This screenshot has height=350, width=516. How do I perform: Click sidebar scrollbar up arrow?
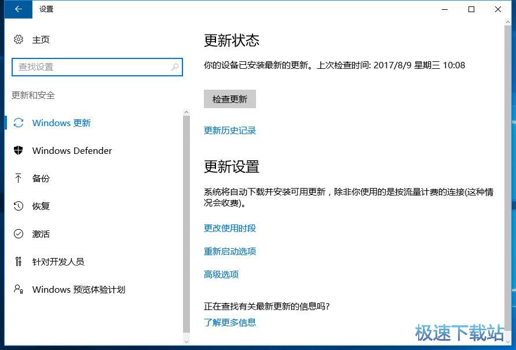point(186,112)
